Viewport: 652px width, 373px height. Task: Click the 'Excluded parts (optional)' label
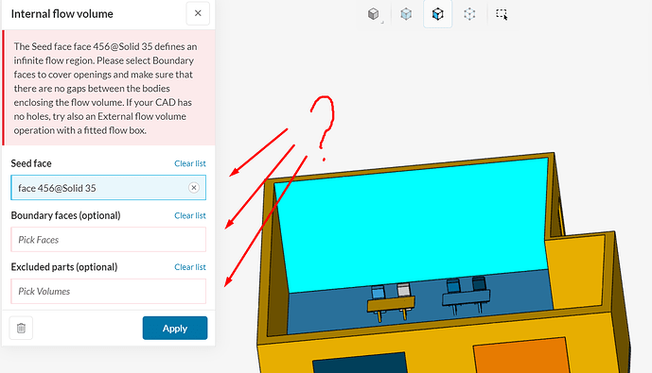pos(64,267)
